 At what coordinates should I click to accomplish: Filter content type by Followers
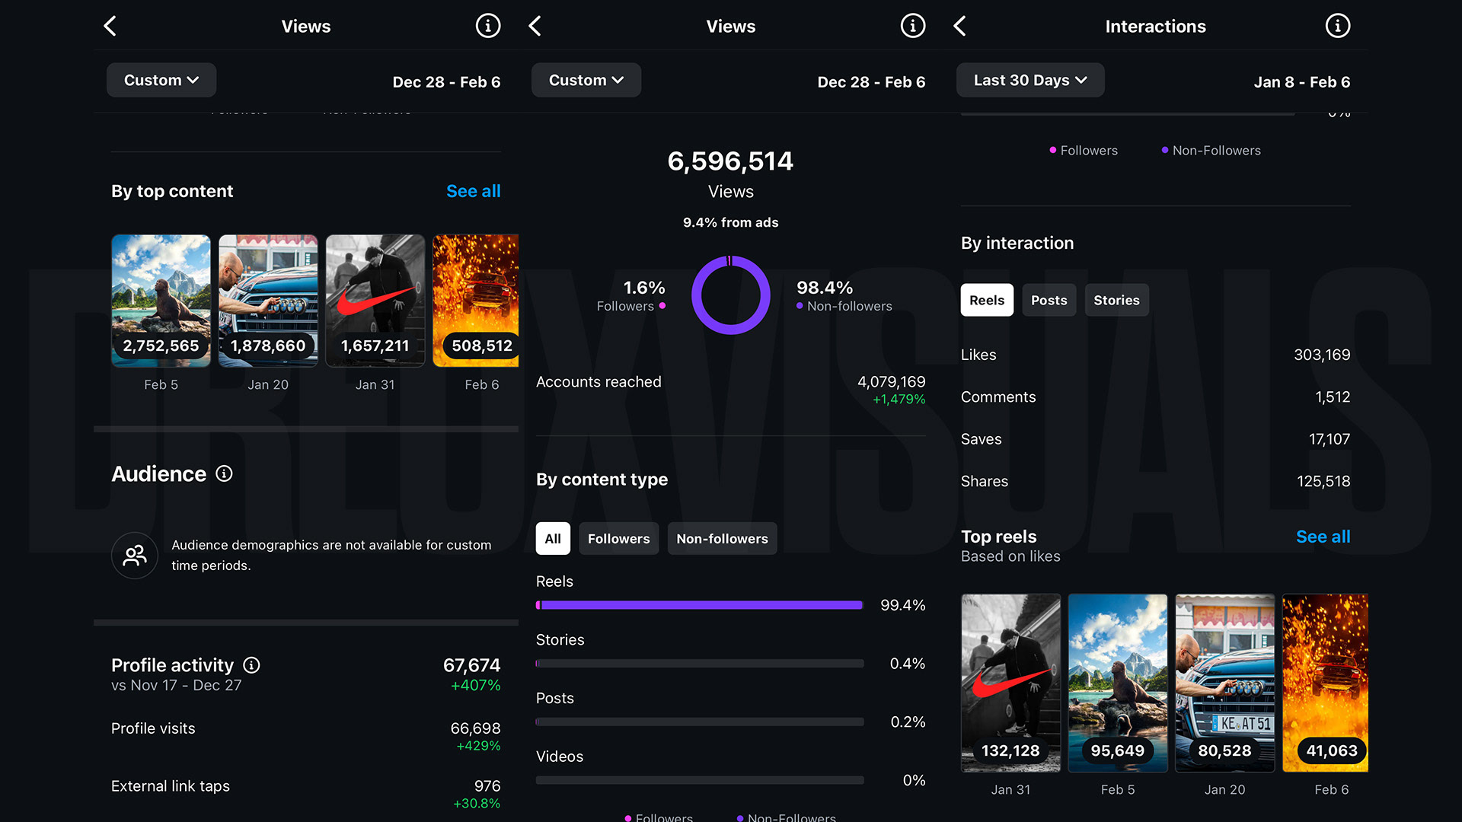[x=618, y=538]
